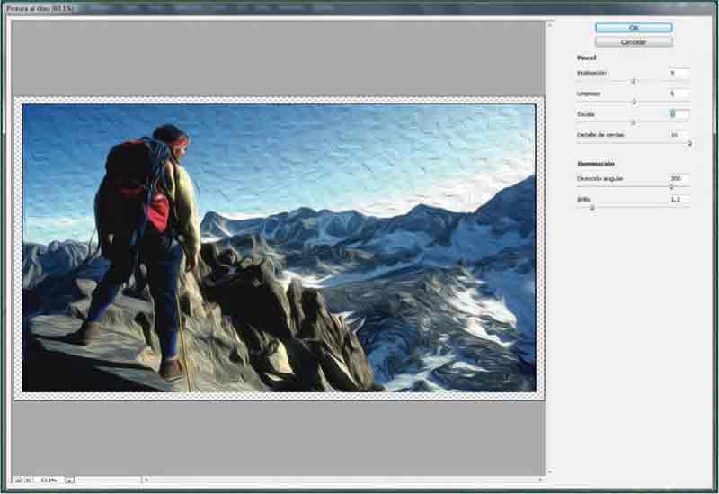
Task: Select the Escala value input box
Action: [679, 114]
